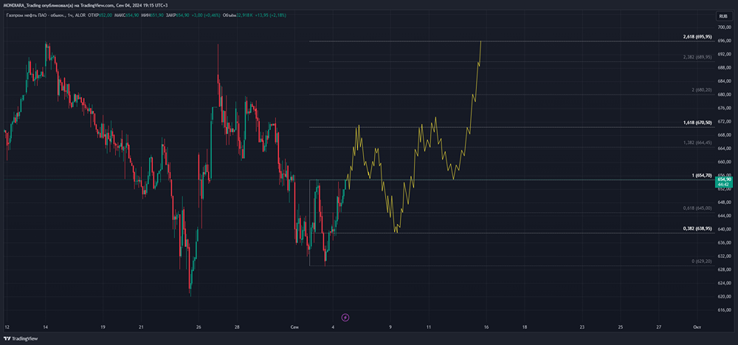Click date label 23 on time axis
This screenshot has height=345, width=738.
pos(582,327)
